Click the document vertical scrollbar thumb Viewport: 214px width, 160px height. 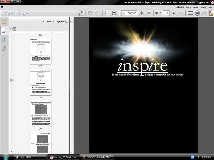72,22
